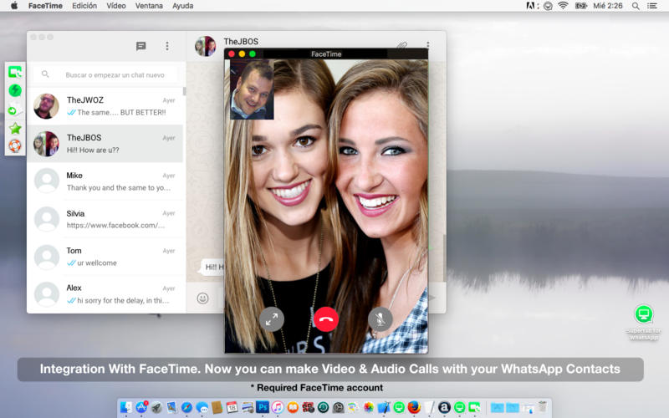The image size is (669, 418).
Task: Open the Vídeo menu
Action: 116,6
